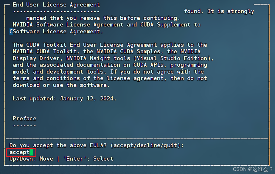Click the "Up/Down: Move" navigation hint
Screen dimensions: 275x174
[x=31, y=159]
